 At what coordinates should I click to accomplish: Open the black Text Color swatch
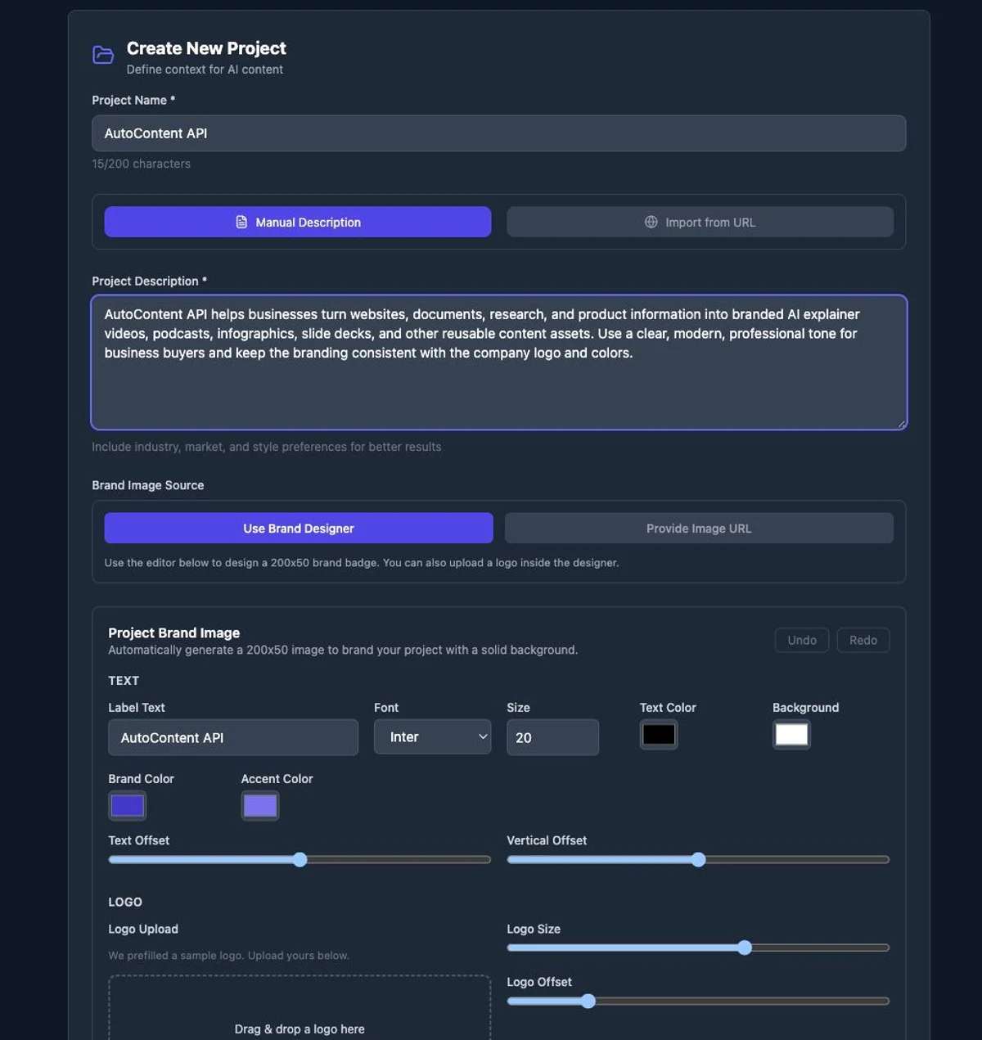coord(659,735)
